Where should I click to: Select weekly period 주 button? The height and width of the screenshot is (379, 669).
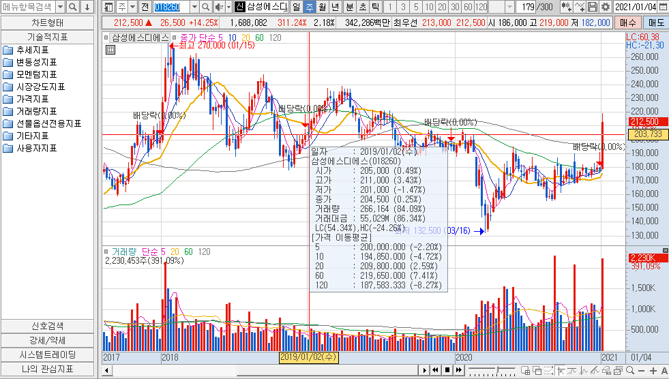tap(309, 7)
